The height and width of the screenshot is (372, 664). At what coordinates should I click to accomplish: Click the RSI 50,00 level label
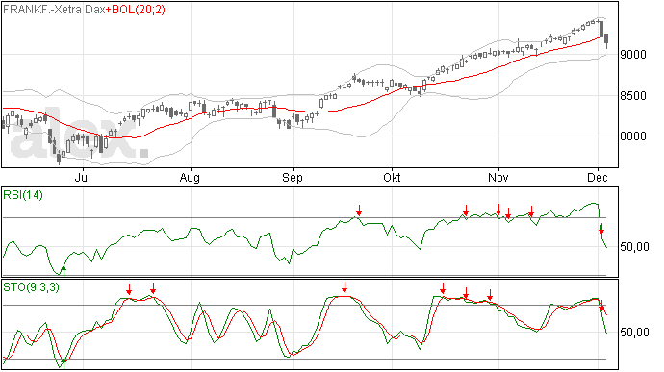[x=634, y=247]
